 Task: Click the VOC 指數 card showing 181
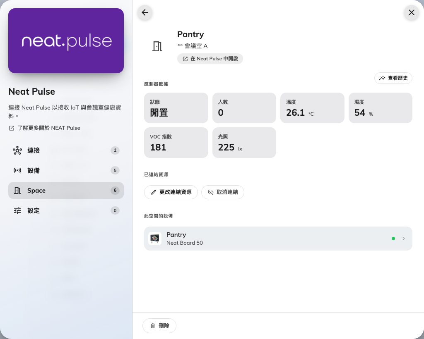176,143
